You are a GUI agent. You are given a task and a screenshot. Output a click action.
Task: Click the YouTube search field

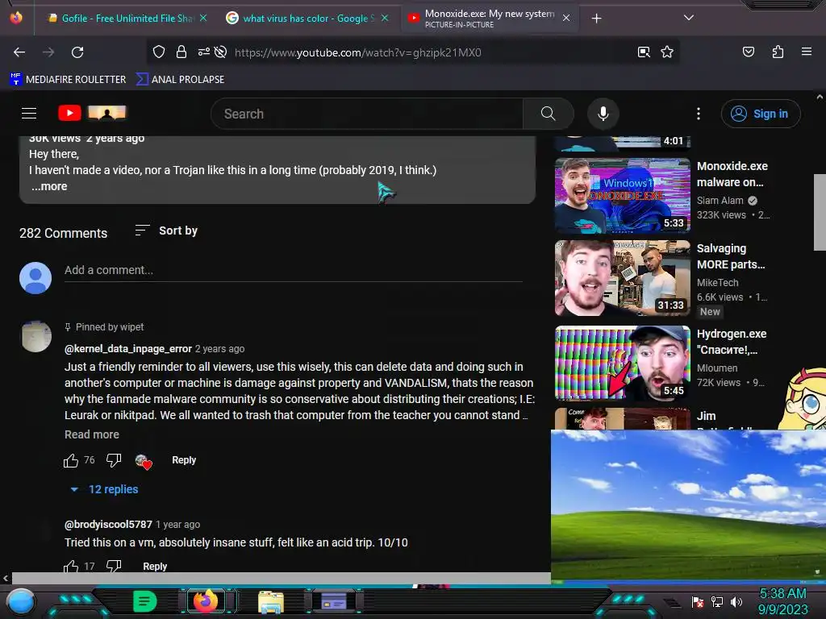[367, 114]
